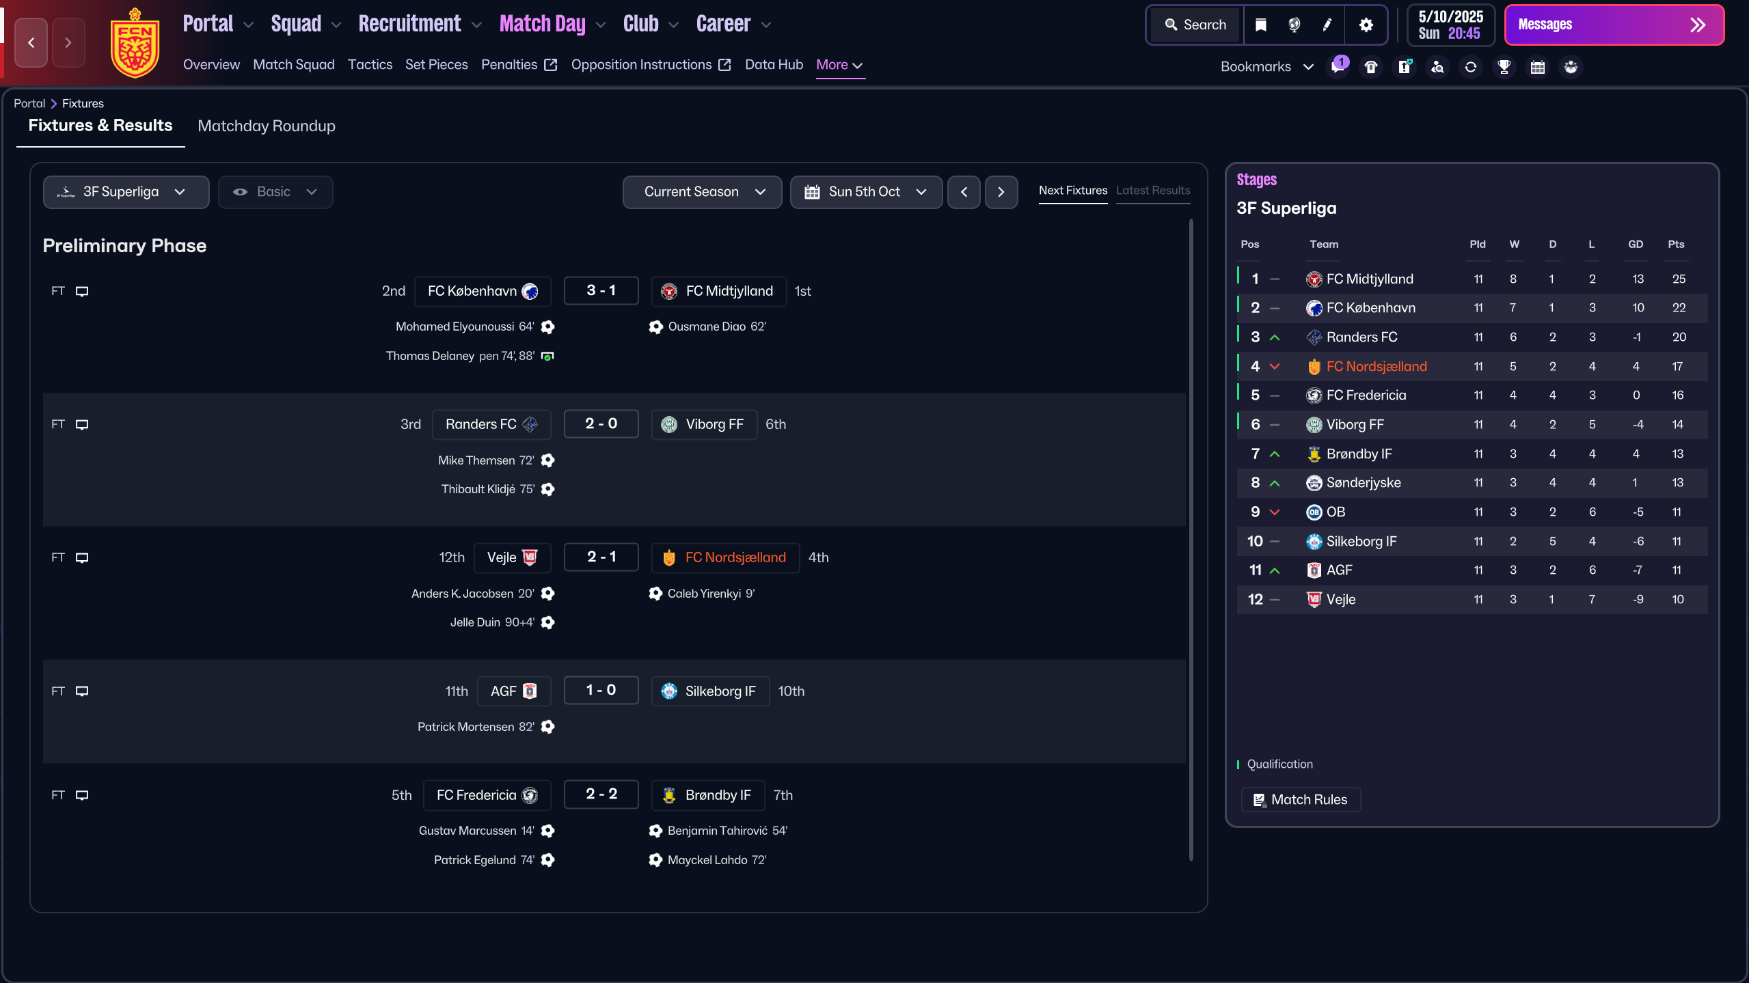Click the Pts column header in table

[x=1676, y=245]
